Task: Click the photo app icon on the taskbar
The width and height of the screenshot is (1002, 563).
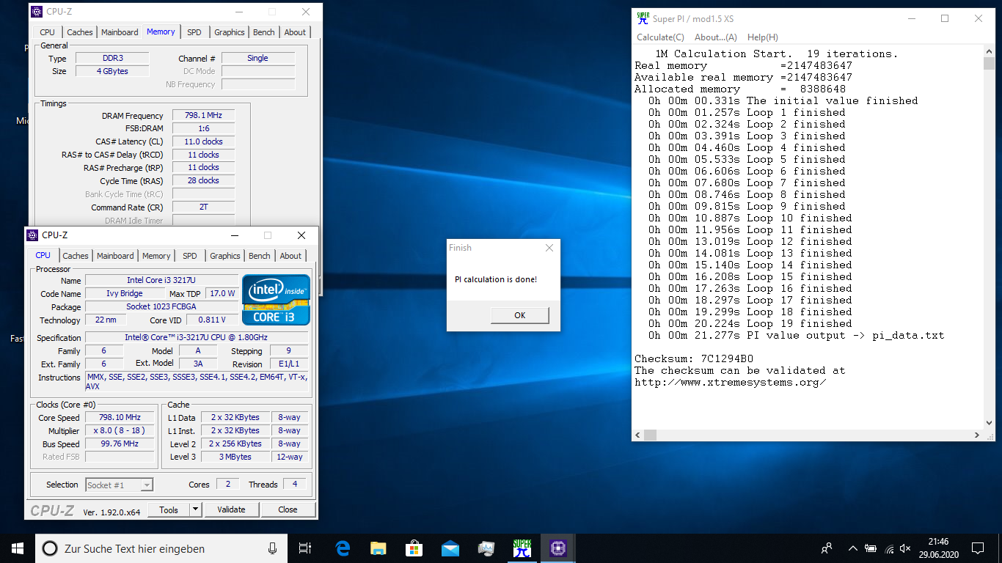Action: [x=486, y=548]
